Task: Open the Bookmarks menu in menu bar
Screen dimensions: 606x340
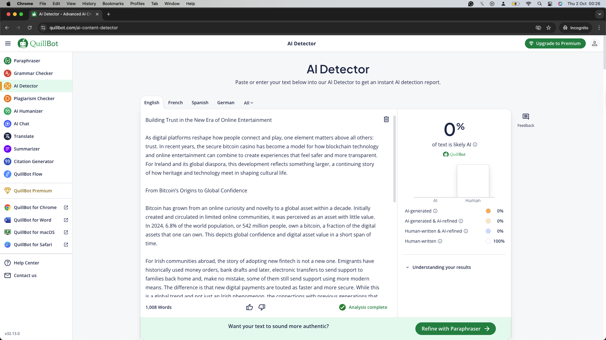Action: [113, 4]
